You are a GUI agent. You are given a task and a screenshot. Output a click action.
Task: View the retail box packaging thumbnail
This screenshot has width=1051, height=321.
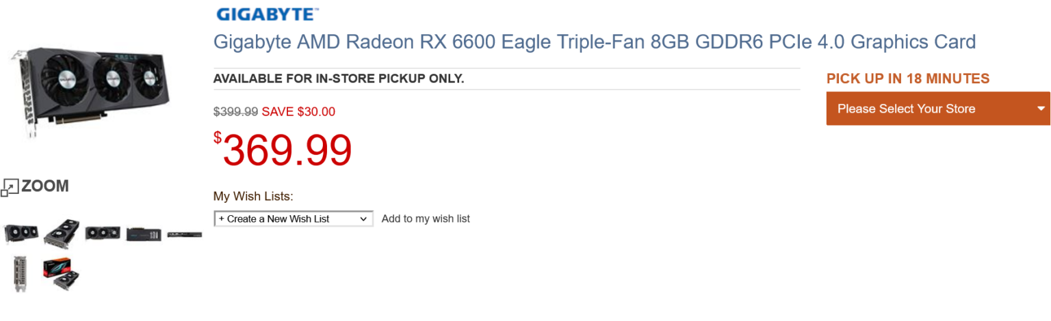61,275
